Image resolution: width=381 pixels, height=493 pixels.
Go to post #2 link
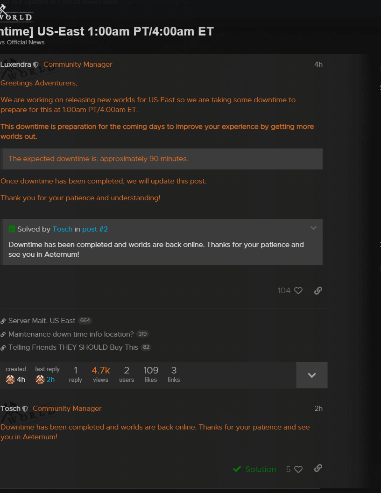click(x=95, y=229)
